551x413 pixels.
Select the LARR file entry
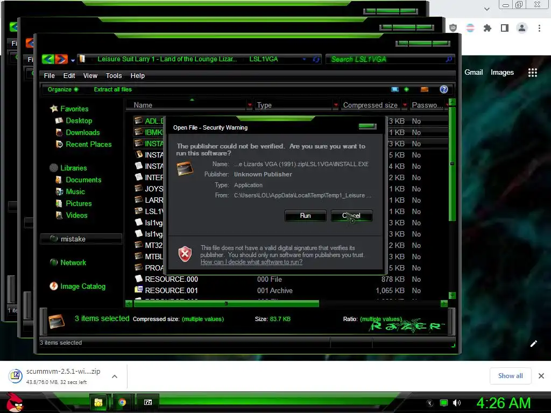(x=154, y=200)
